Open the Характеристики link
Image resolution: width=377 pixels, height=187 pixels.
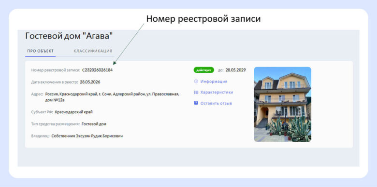[217, 93]
